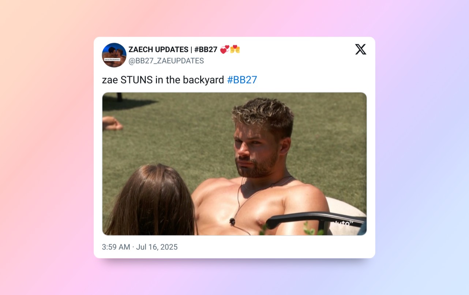This screenshot has width=469, height=295.
Task: Click the two hearts emoji in the display name
Action: pos(225,49)
